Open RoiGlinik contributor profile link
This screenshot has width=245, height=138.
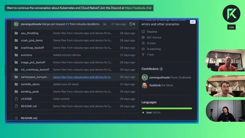(x=161, y=85)
